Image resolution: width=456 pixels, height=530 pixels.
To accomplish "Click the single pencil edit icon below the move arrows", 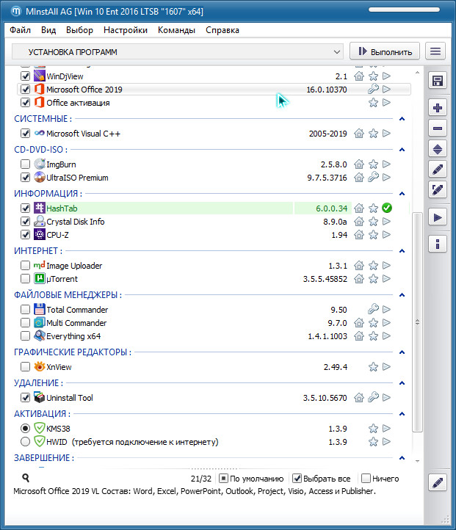I will (438, 170).
